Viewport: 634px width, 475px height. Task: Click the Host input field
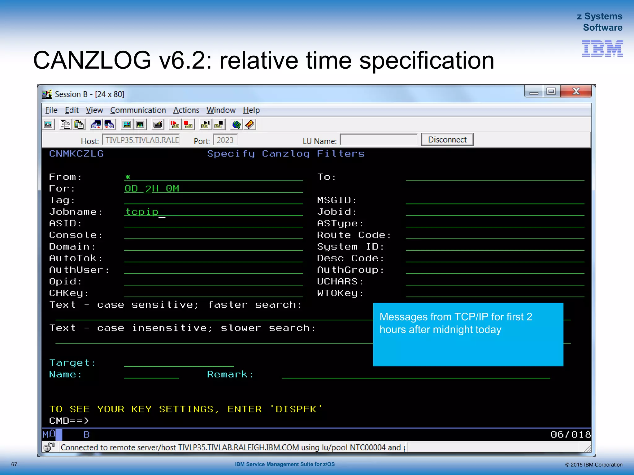141,140
